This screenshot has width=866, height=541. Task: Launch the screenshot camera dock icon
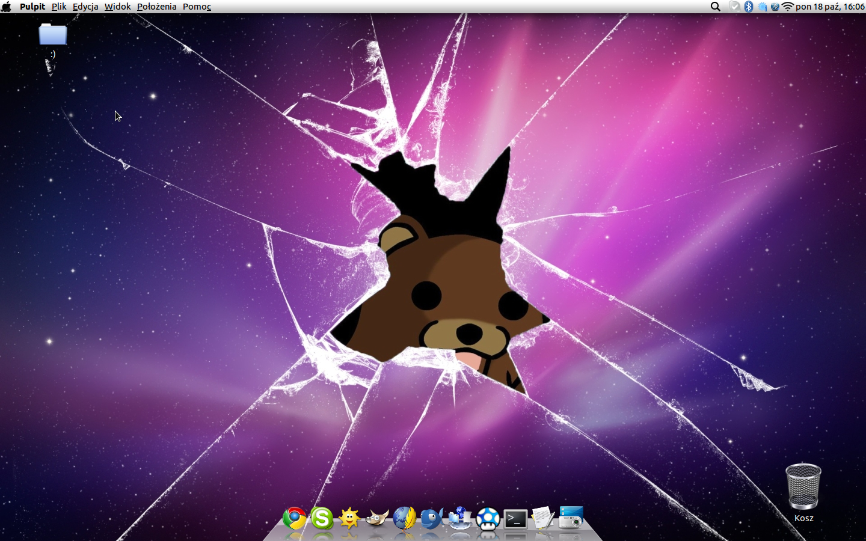571,518
